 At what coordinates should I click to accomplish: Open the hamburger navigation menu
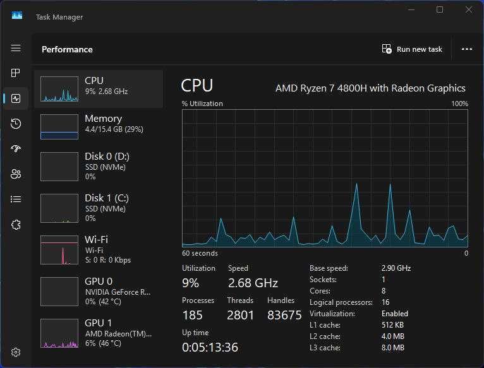tap(16, 49)
